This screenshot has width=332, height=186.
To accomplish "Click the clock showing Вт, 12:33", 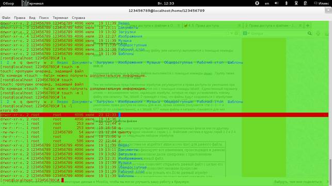I will 166,4.
